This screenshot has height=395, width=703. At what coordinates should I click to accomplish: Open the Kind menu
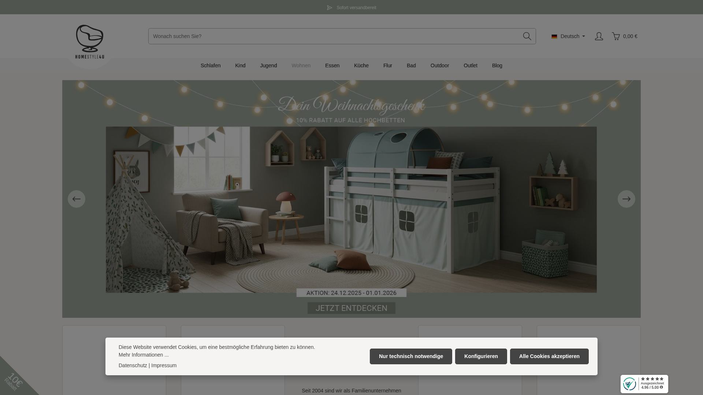[240, 65]
